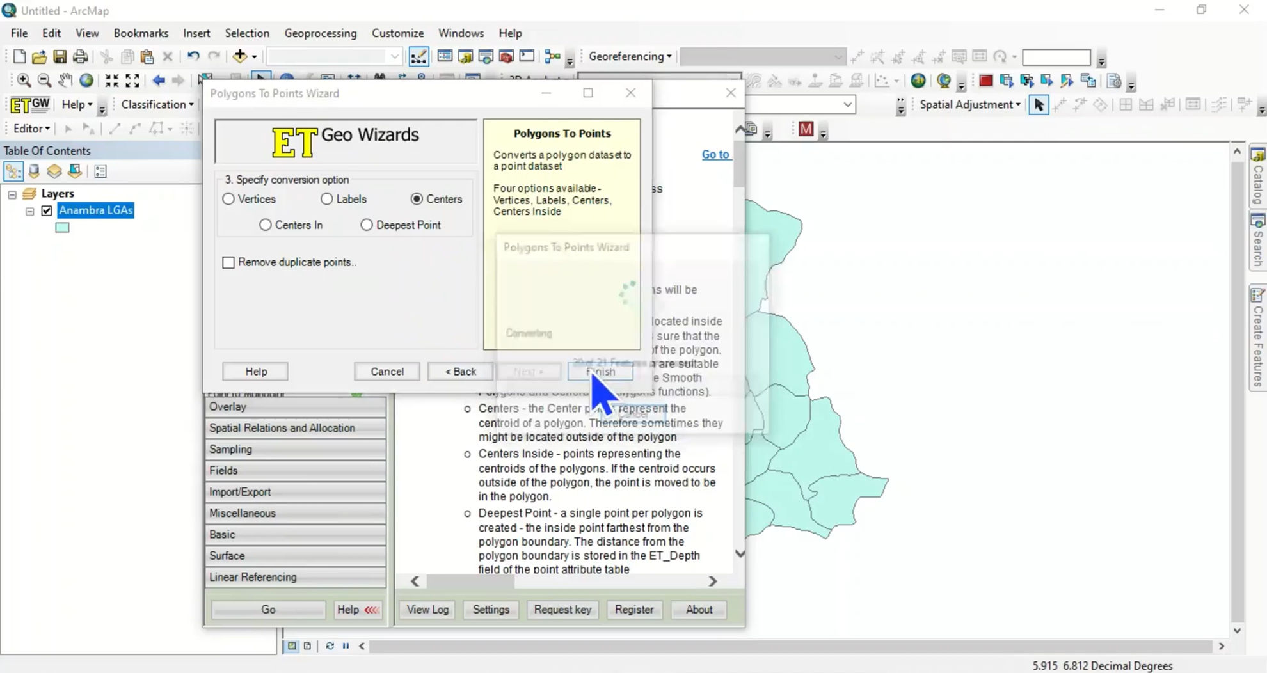
Task: Create a new map document
Action: [x=19, y=57]
